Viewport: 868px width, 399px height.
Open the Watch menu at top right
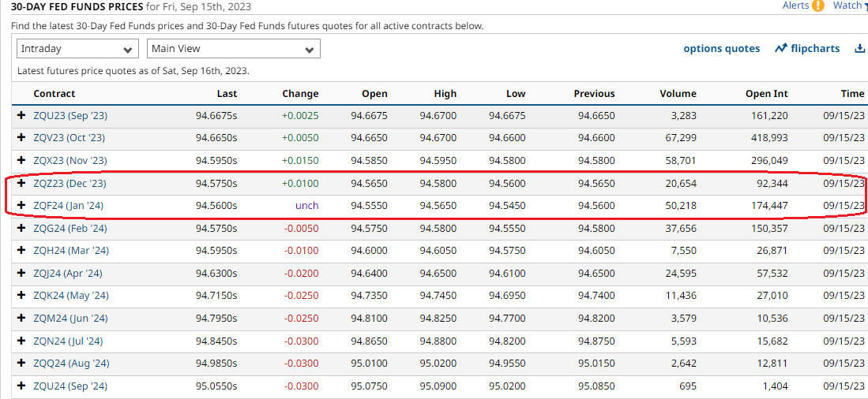pyautogui.click(x=849, y=6)
